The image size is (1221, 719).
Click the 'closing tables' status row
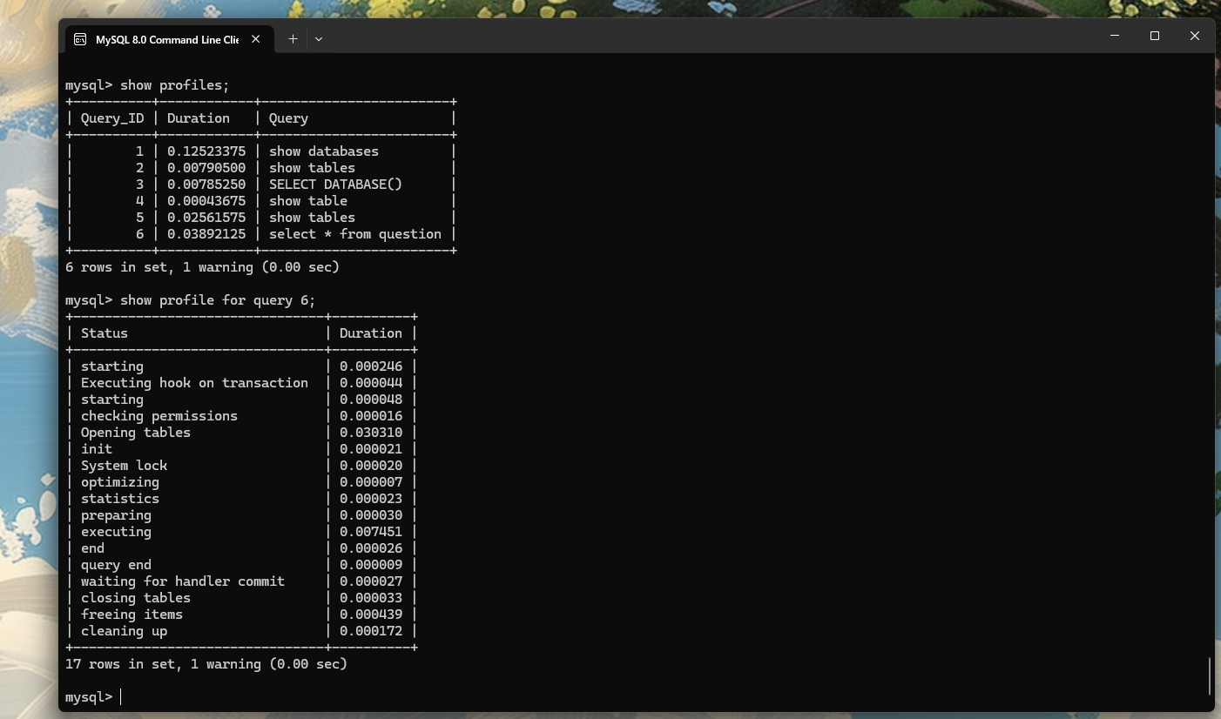coord(136,598)
